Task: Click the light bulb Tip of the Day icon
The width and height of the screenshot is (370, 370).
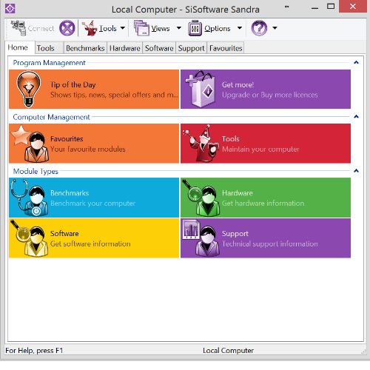Action: (29, 89)
